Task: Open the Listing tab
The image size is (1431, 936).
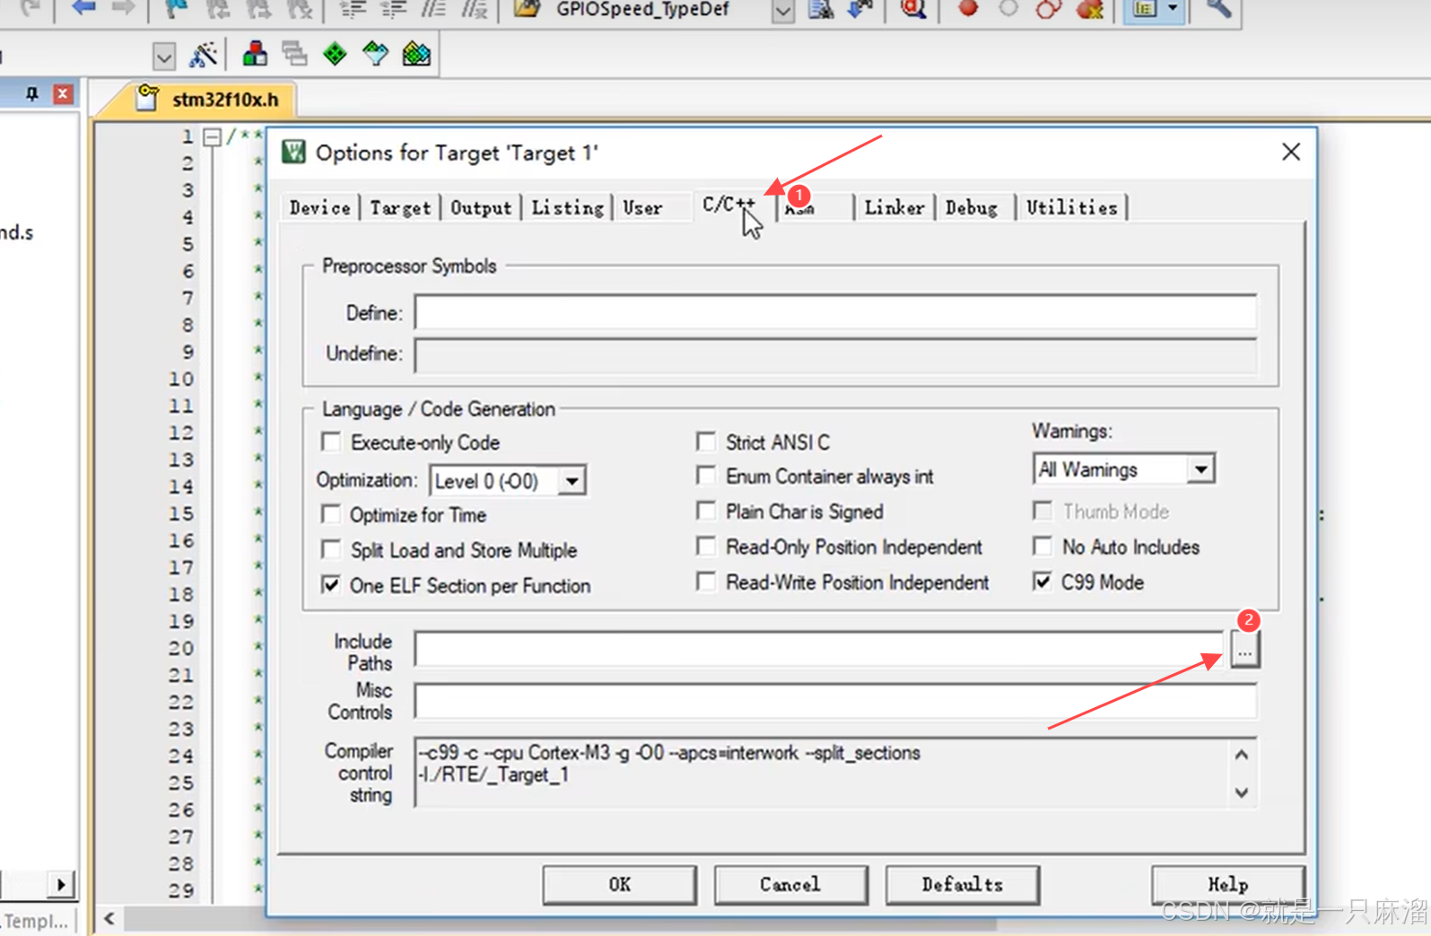Action: coord(567,207)
